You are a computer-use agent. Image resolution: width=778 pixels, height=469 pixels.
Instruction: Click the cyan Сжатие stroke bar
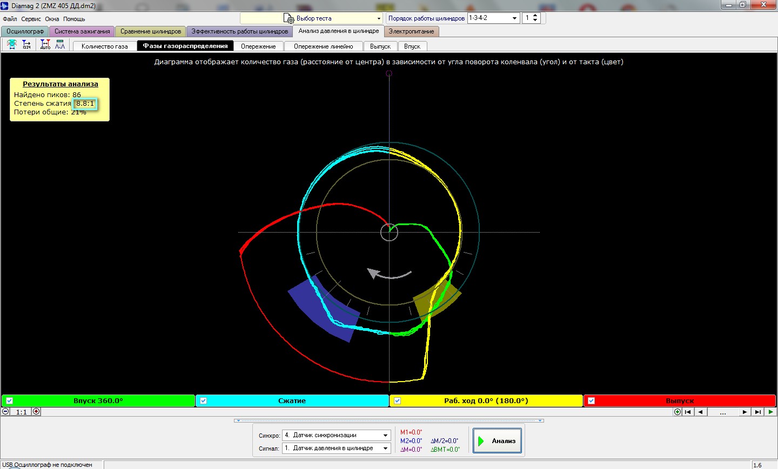click(x=292, y=400)
